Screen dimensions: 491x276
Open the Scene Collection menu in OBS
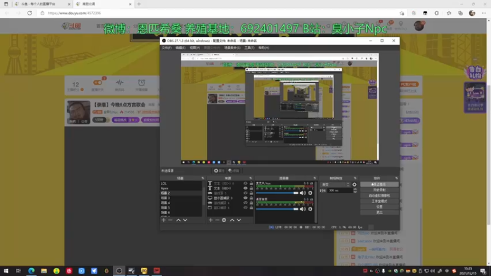232,48
